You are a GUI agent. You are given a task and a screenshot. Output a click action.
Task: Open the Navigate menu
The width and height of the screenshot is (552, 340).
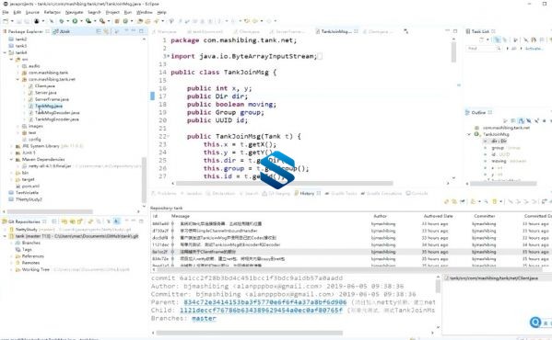point(75,12)
